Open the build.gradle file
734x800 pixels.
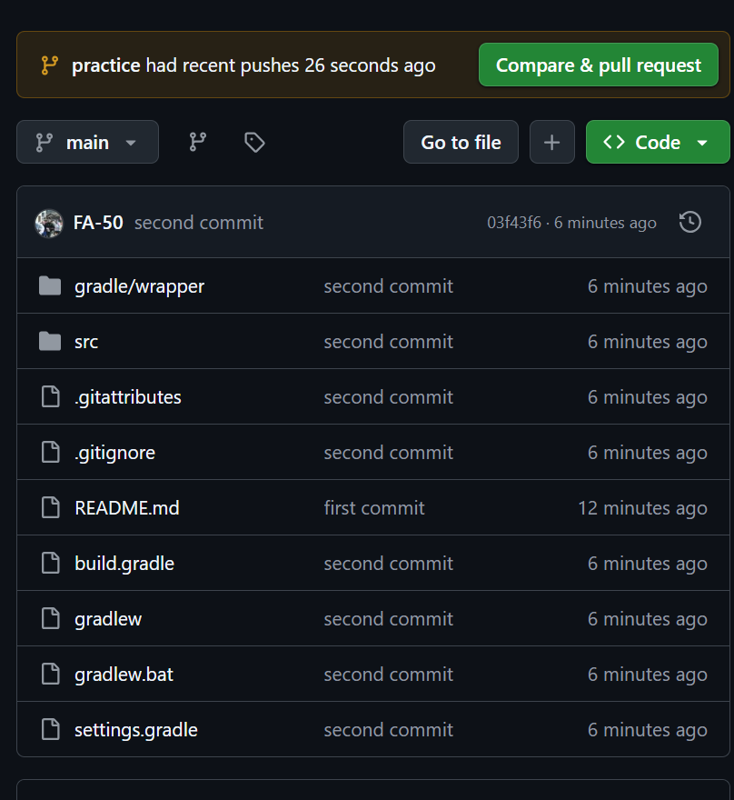[124, 564]
